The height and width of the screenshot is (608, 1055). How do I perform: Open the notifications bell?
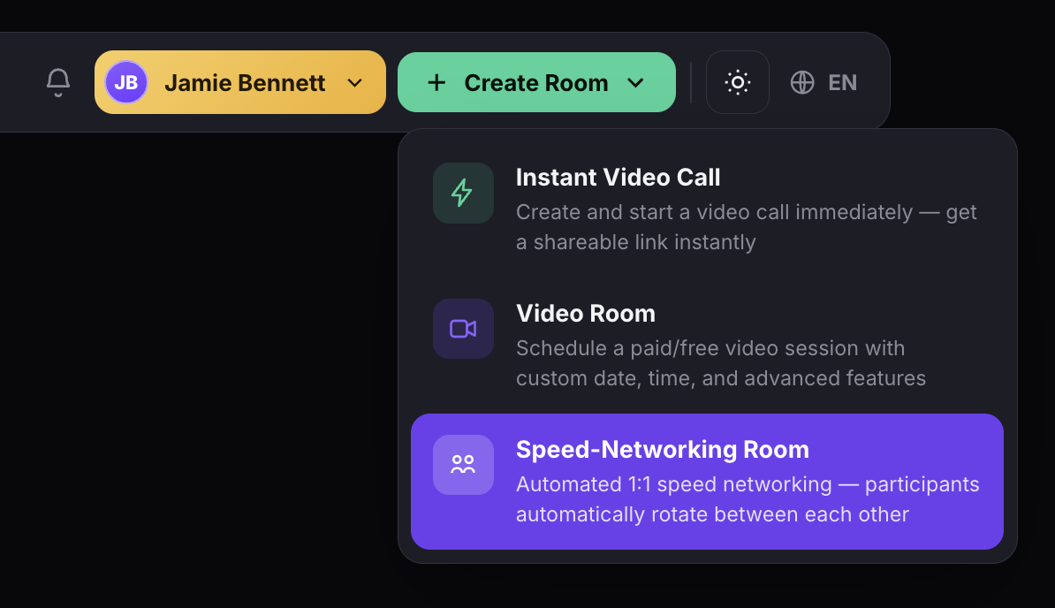point(57,82)
